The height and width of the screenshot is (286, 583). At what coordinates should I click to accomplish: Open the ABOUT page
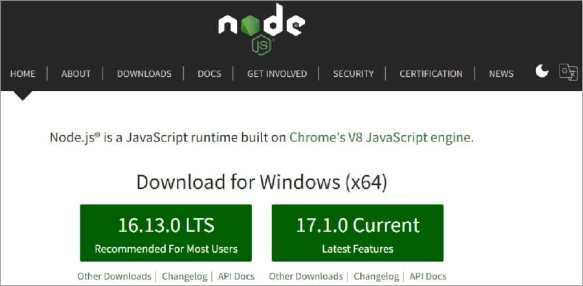click(76, 74)
